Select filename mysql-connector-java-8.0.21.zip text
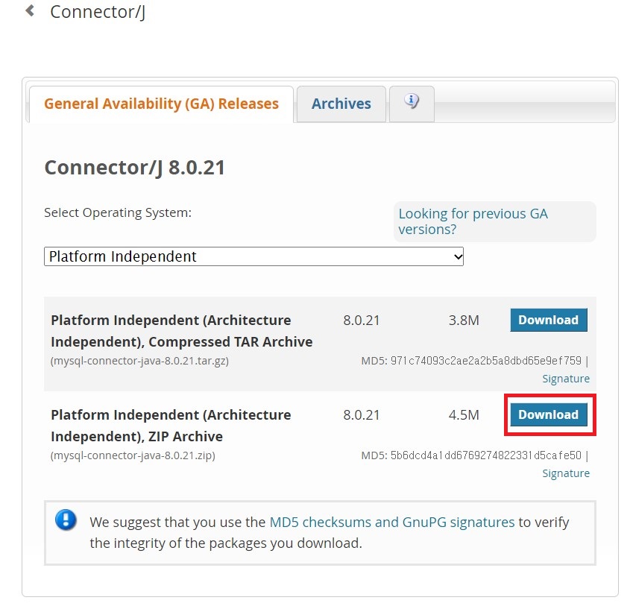Image resolution: width=630 pixels, height=609 pixels. pyautogui.click(x=133, y=455)
